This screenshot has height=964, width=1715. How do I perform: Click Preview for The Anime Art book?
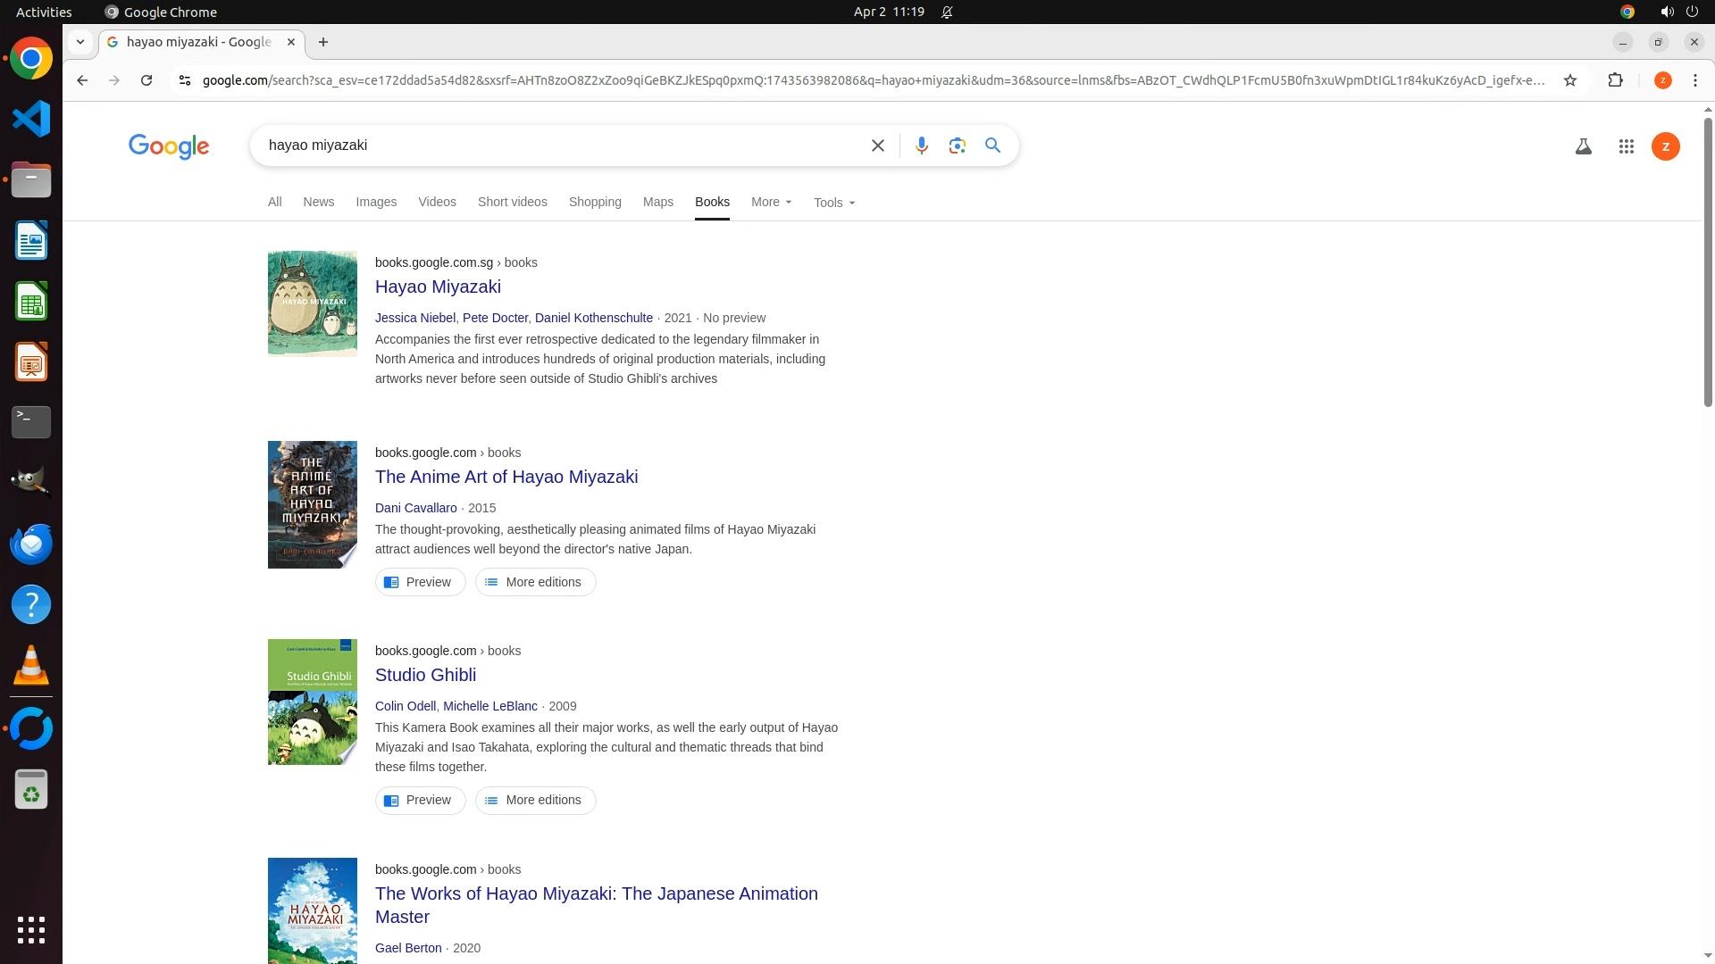[420, 582]
